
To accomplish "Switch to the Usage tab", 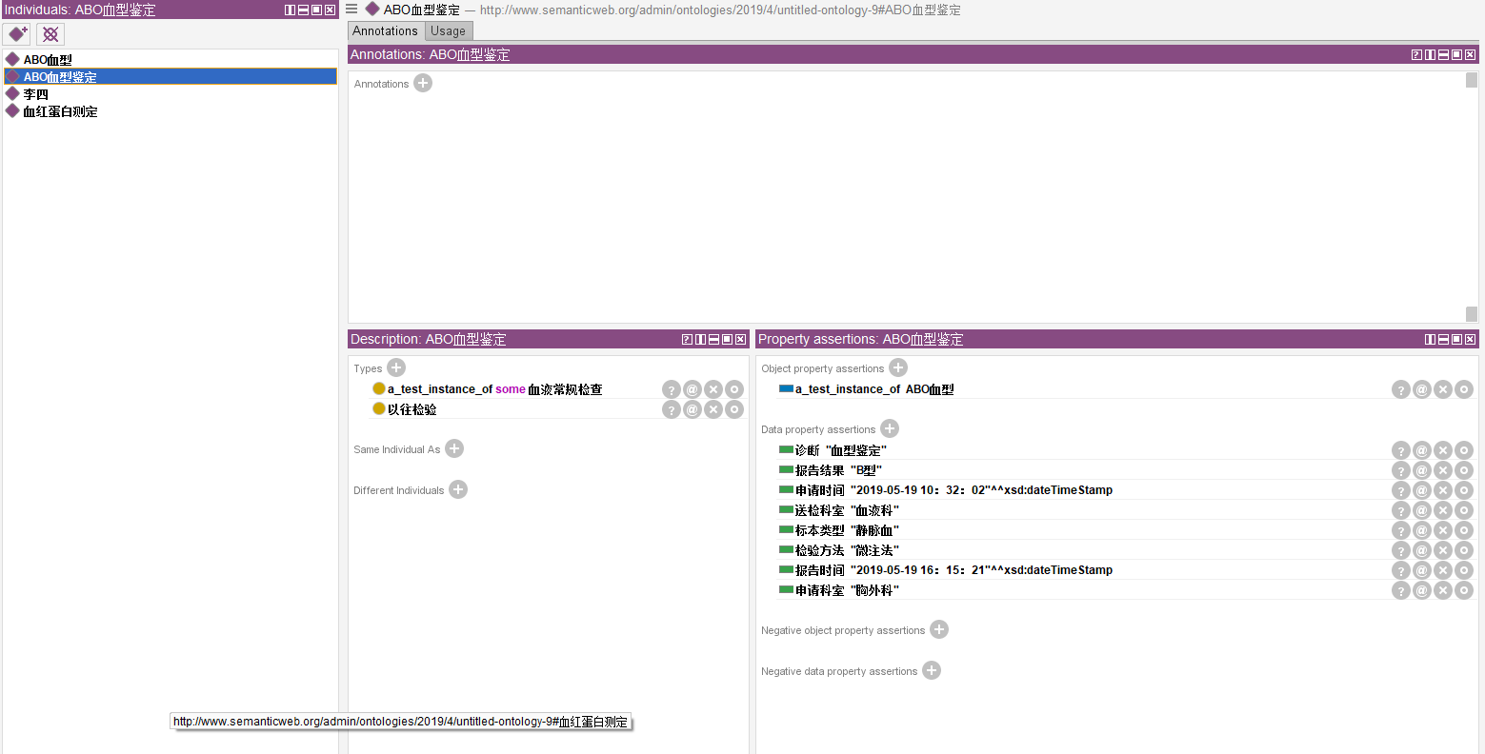I will click(x=448, y=30).
